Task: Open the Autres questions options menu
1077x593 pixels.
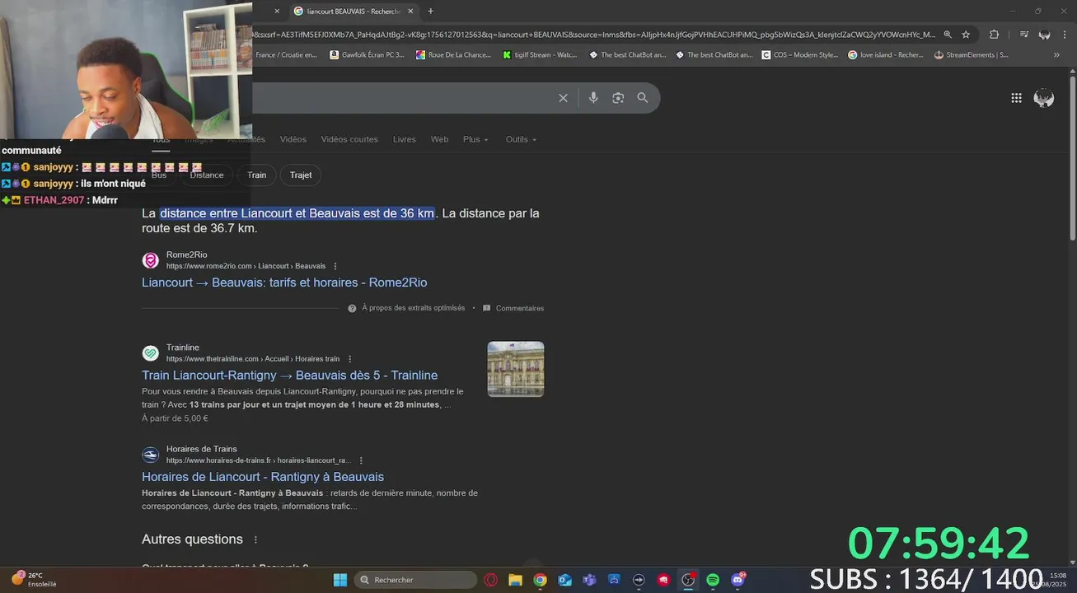Action: [x=255, y=539]
